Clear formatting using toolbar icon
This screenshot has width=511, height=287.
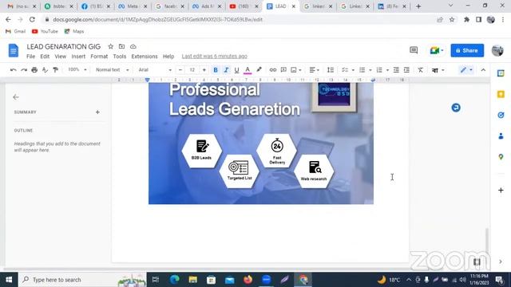point(421,70)
